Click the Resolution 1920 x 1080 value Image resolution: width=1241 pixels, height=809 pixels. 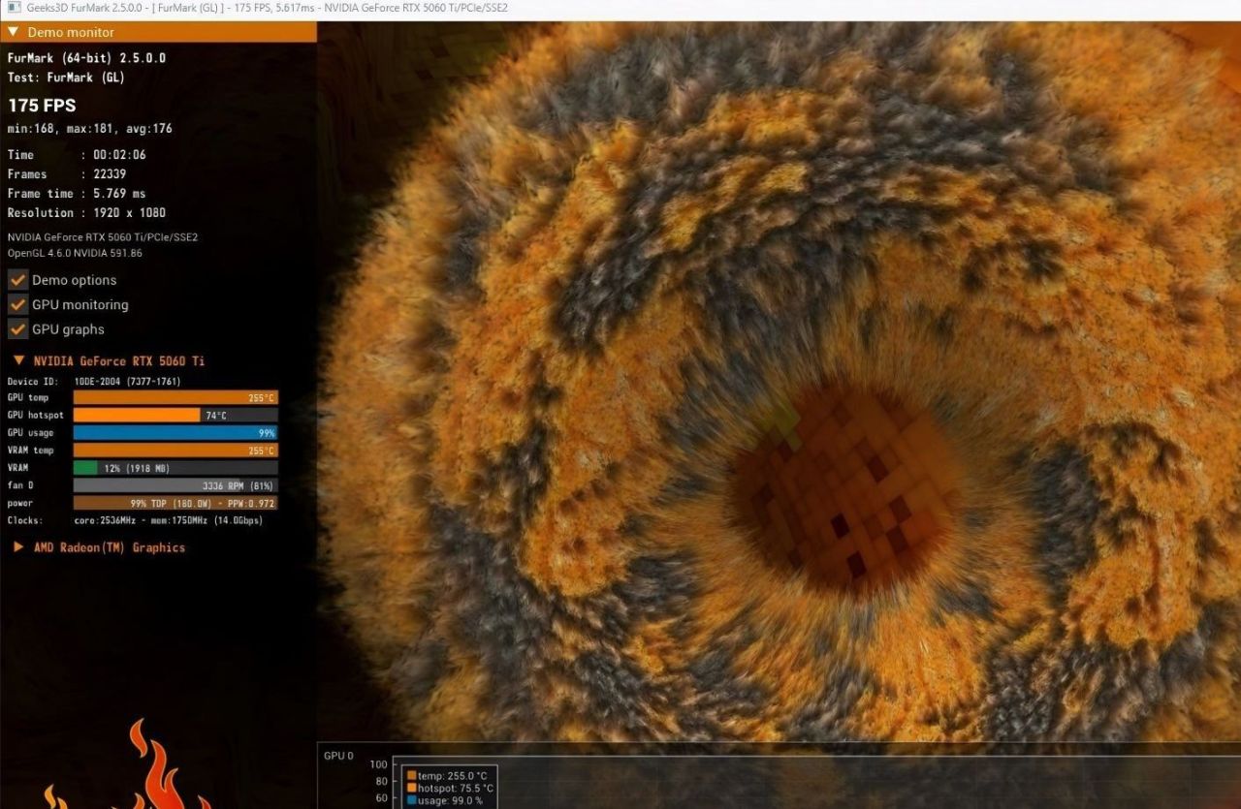pyautogui.click(x=129, y=213)
